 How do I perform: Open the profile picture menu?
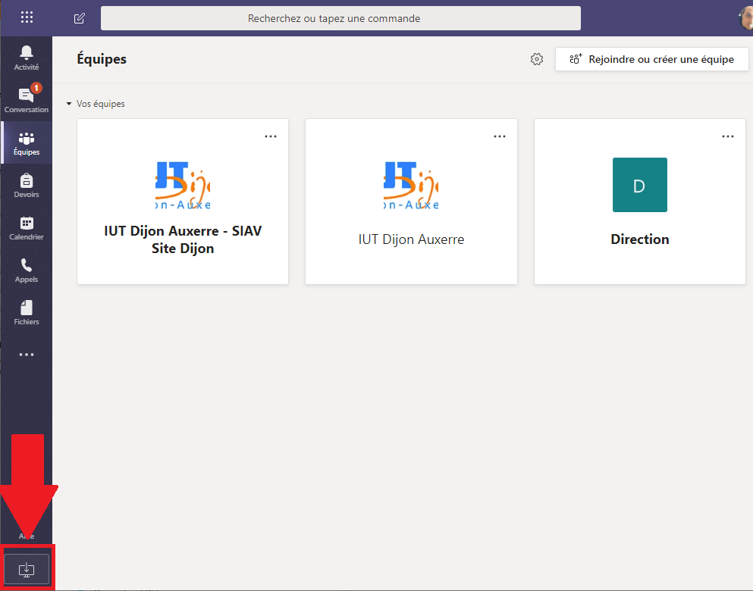tap(745, 18)
